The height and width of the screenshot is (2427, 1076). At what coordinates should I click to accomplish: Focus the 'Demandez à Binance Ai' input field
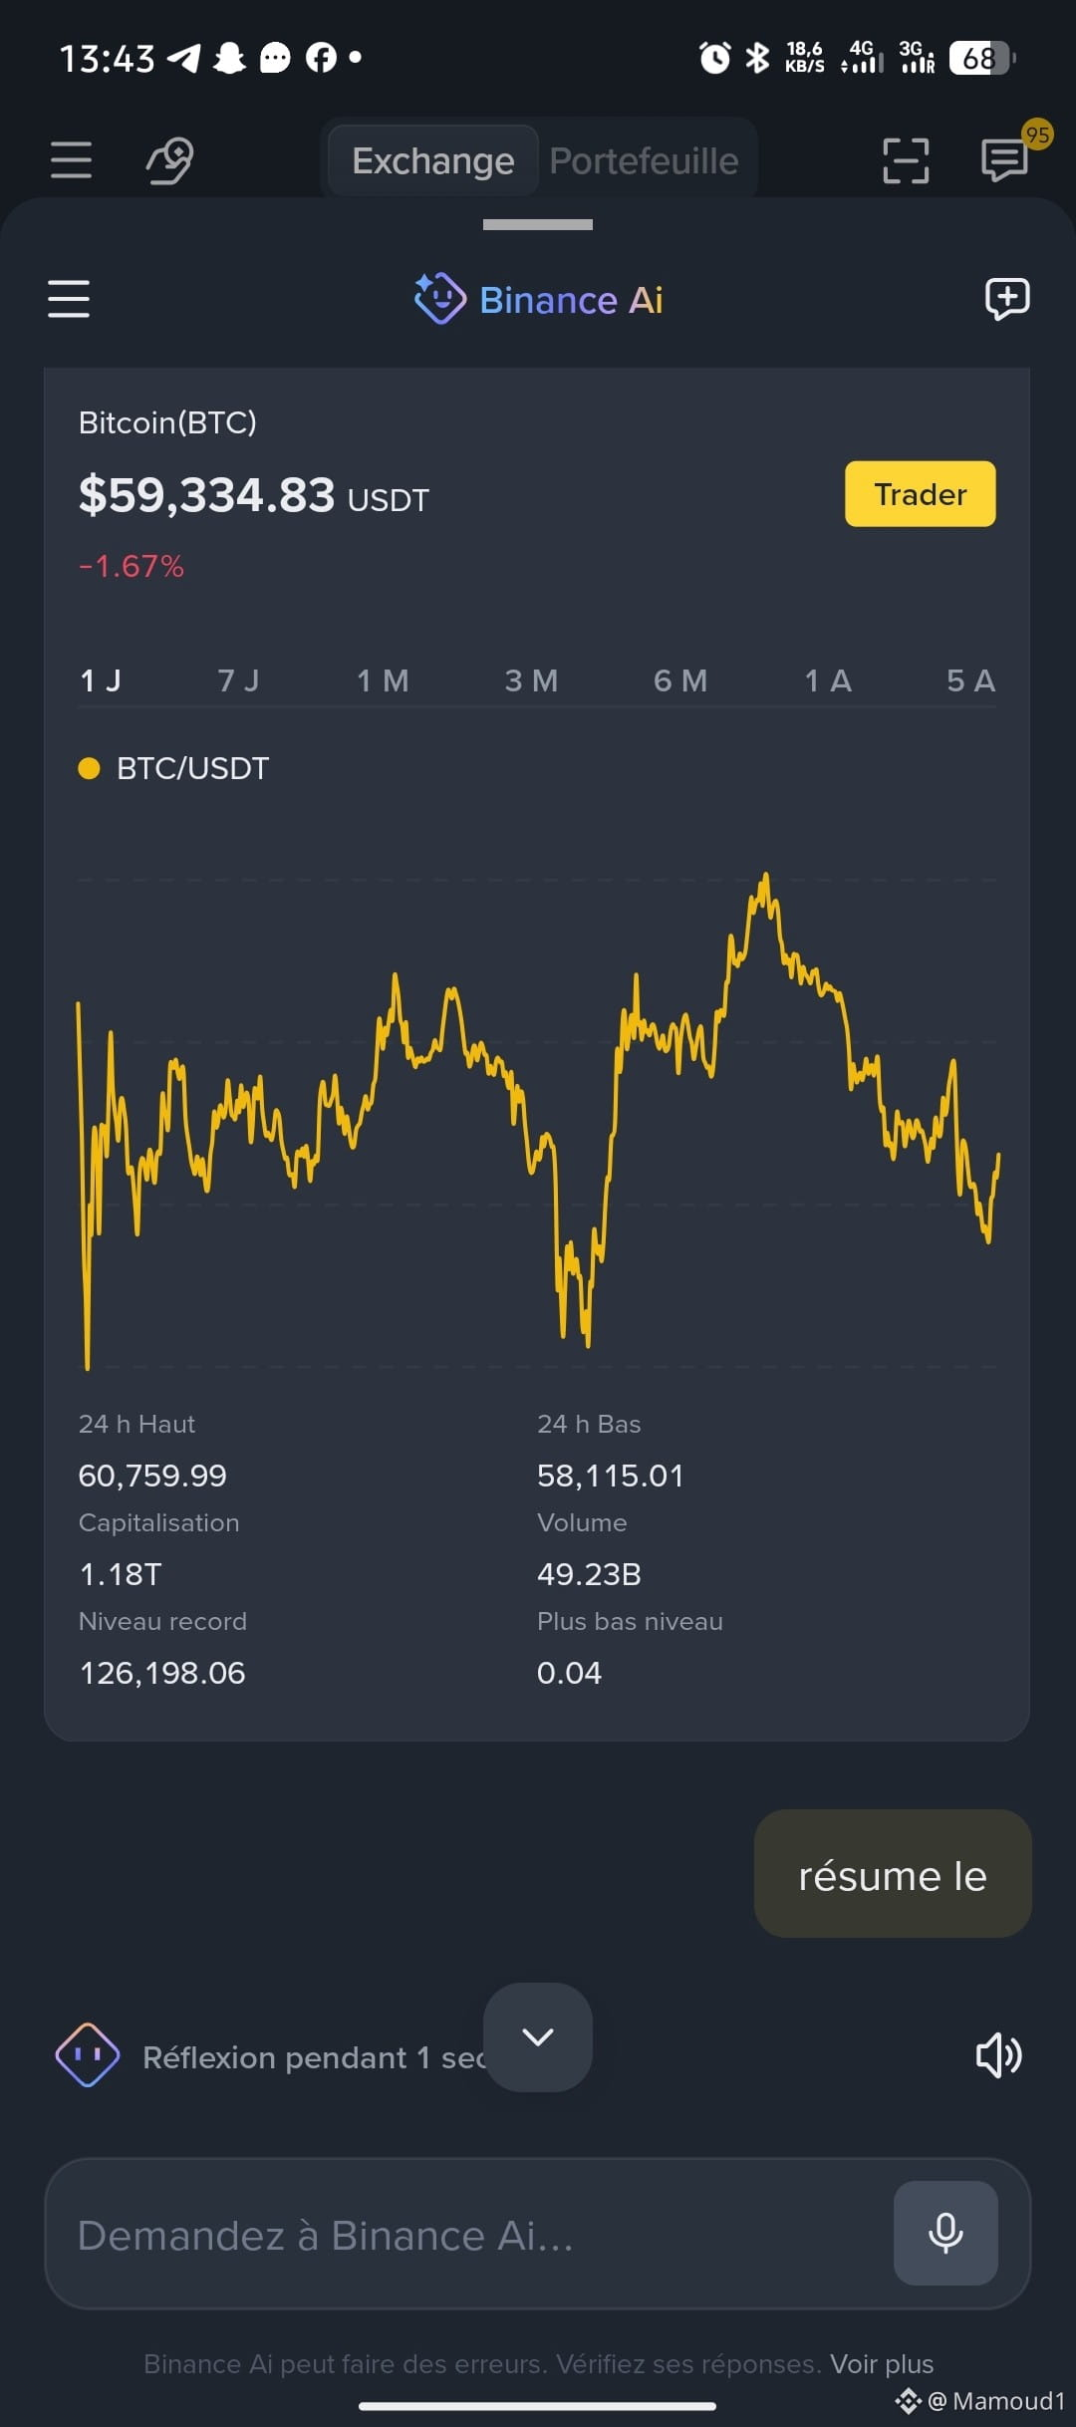pos(468,2235)
